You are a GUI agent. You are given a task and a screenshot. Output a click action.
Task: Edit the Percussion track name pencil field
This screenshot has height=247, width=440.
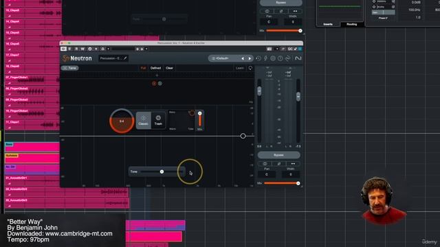pyautogui.click(x=113, y=58)
